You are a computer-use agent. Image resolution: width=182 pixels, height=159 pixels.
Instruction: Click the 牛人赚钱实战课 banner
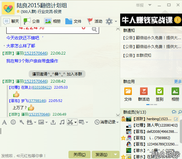[x=151, y=20]
